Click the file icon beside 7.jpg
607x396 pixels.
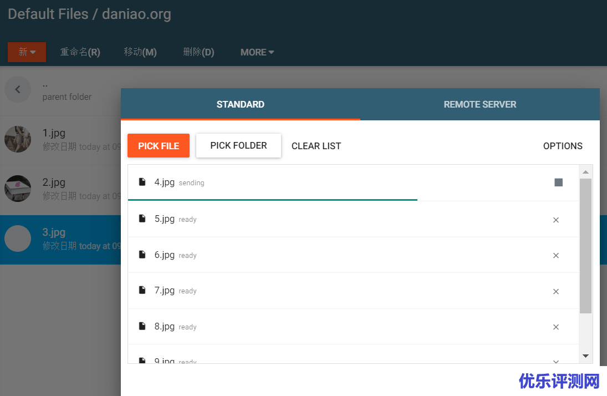point(142,290)
